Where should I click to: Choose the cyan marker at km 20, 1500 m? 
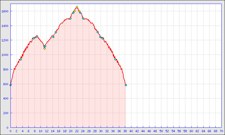click(71, 19)
